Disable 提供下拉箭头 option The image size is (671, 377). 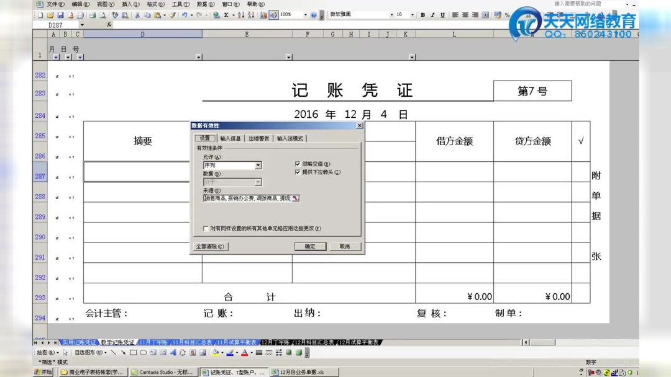pos(298,172)
